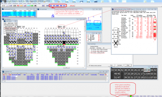Select the VC visibility check toolbar button

click(x=64, y=6)
